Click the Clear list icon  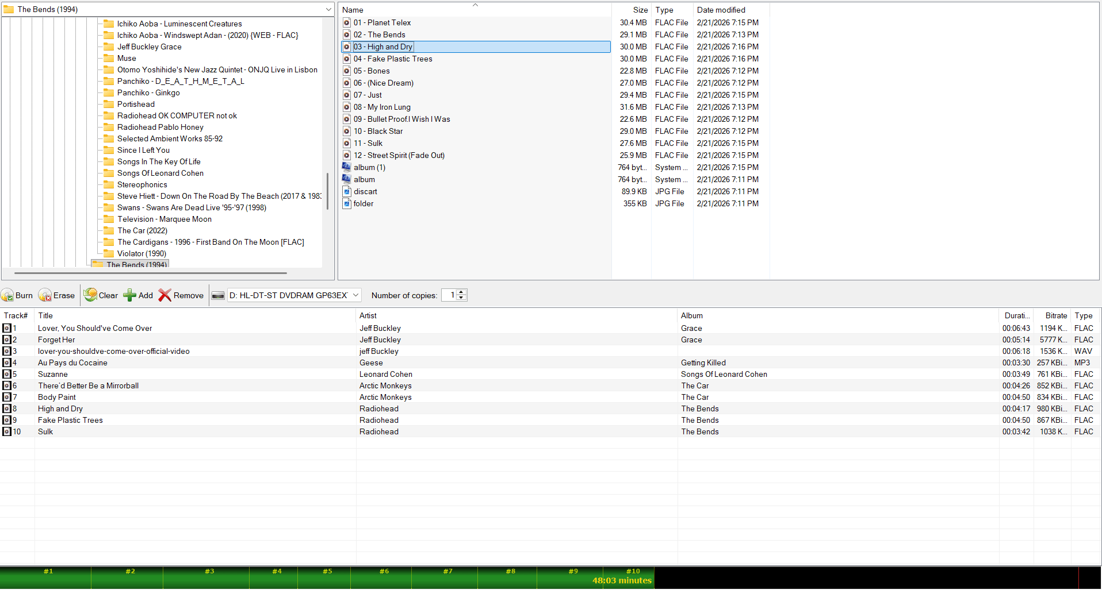click(x=90, y=295)
